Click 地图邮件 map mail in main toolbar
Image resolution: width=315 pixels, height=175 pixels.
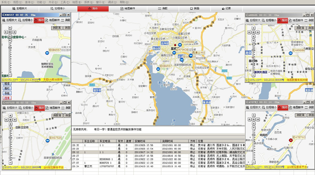pyautogui.click(x=128, y=9)
